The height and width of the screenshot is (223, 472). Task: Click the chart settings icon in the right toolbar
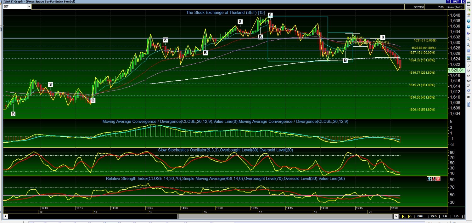469,15
